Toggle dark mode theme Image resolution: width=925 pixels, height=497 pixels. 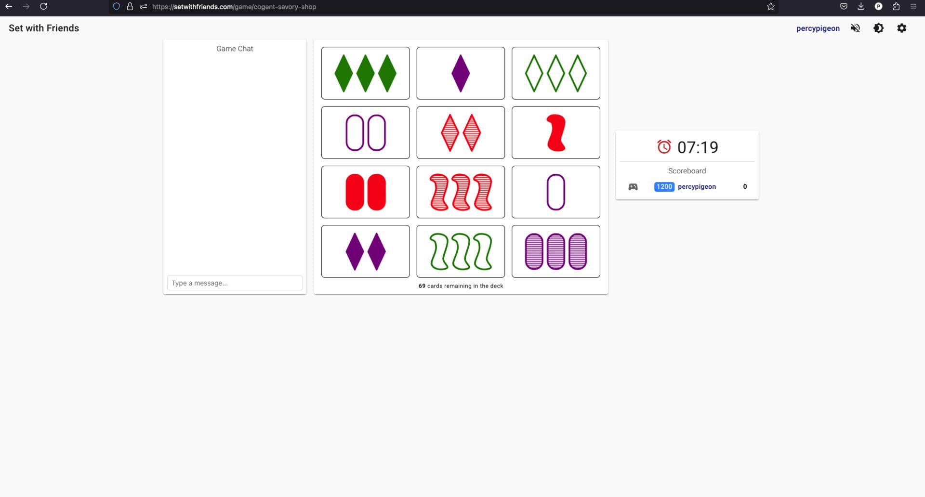pos(879,28)
